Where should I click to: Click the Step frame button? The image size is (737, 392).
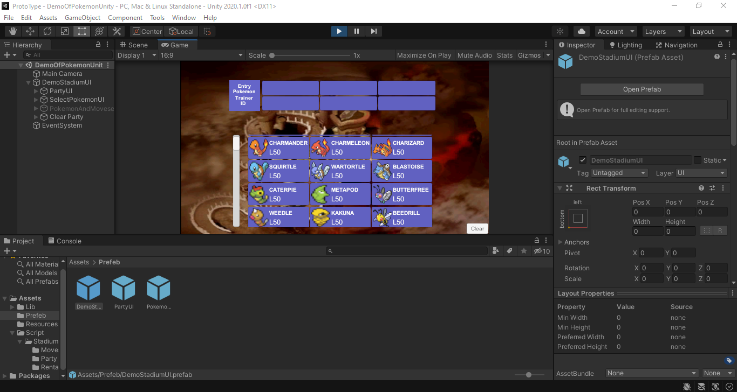(x=374, y=31)
